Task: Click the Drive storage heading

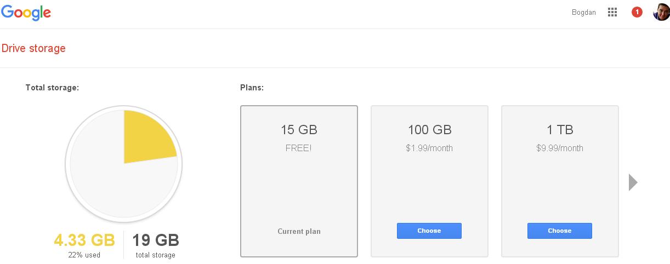Action: [x=33, y=48]
